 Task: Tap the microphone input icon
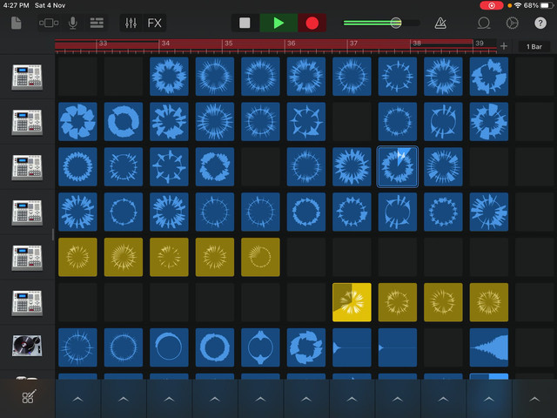(x=73, y=24)
